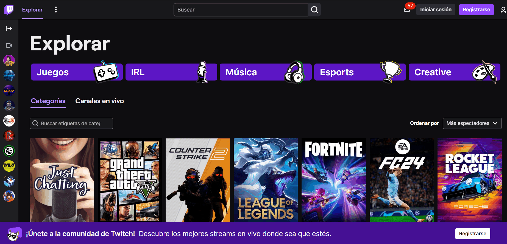Image resolution: width=507 pixels, height=244 pixels.
Task: Open the green-ringed channel avatar in sidebar
Action: (x=9, y=151)
